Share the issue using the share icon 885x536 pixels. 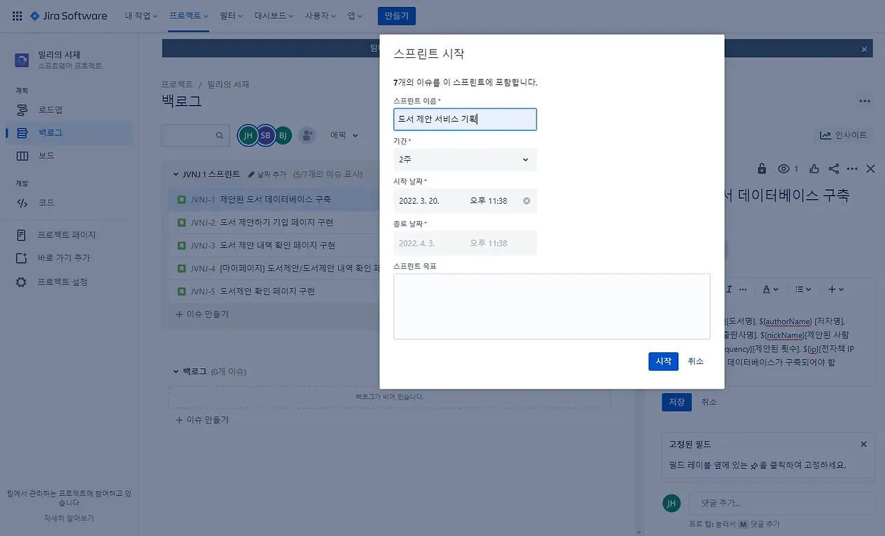point(832,168)
